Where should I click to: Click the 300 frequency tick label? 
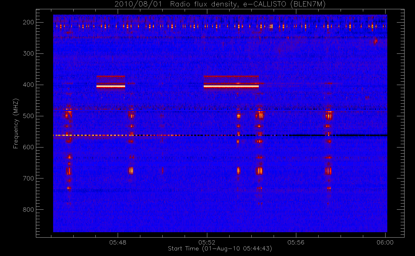pyautogui.click(x=28, y=54)
